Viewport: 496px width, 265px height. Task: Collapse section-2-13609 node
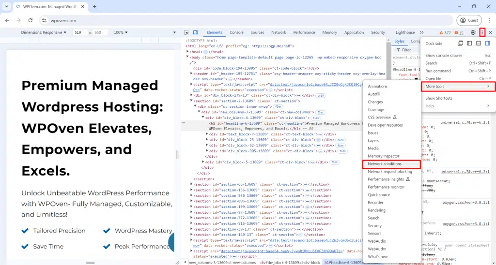[191, 101]
